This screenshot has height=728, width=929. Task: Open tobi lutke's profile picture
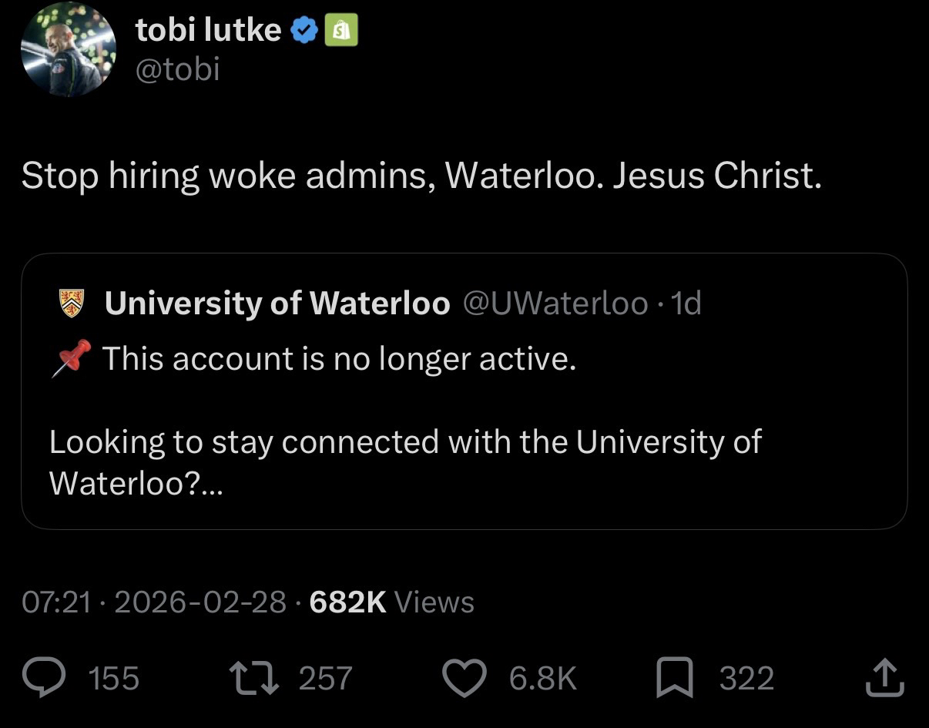(68, 49)
